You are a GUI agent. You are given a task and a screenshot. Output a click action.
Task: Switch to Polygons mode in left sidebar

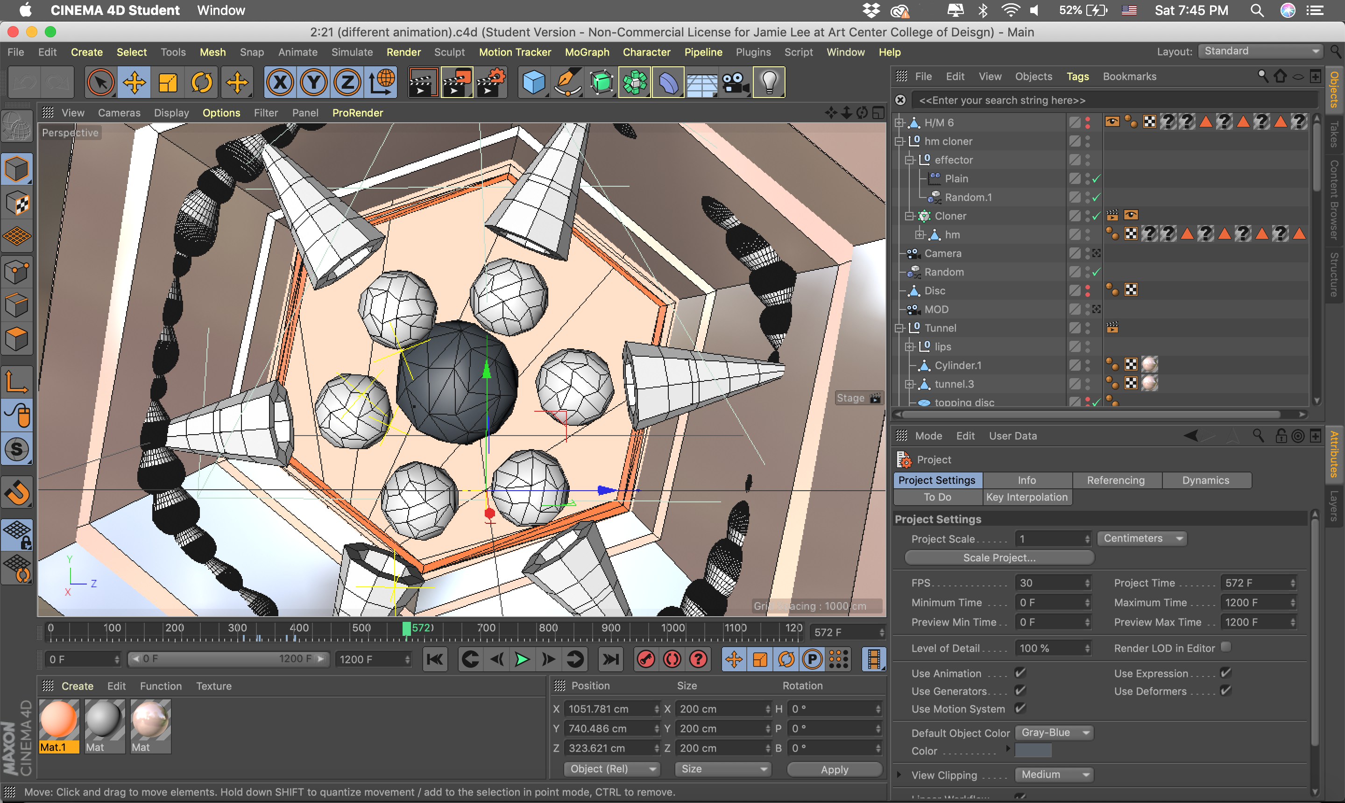tap(17, 339)
